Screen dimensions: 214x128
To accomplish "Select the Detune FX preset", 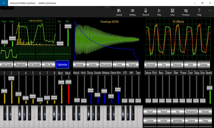I will click(x=177, y=65).
